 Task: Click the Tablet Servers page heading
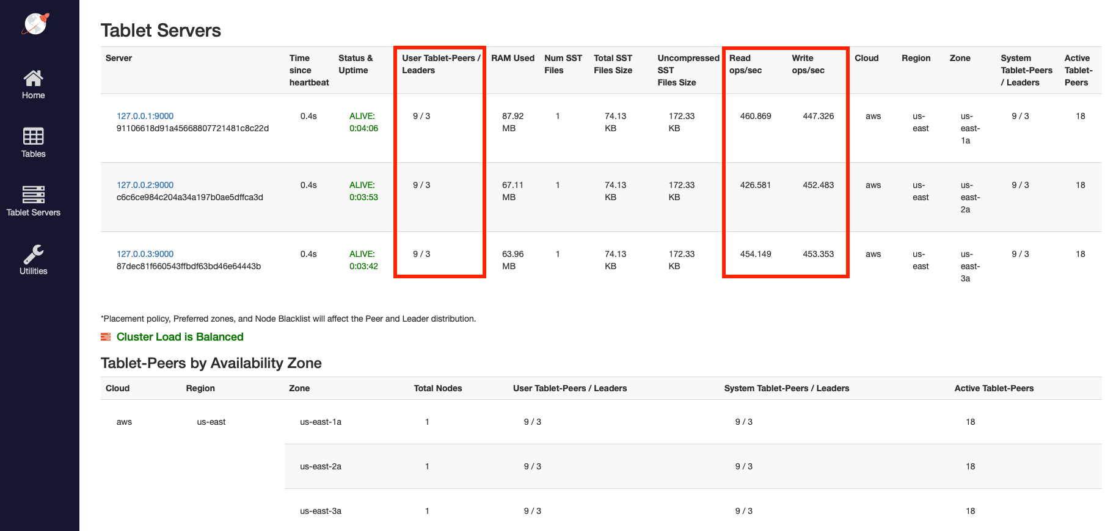[161, 31]
